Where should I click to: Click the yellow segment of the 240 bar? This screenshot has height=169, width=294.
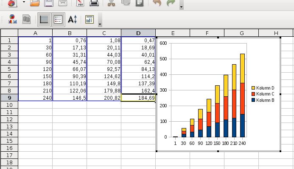[x=242, y=68]
